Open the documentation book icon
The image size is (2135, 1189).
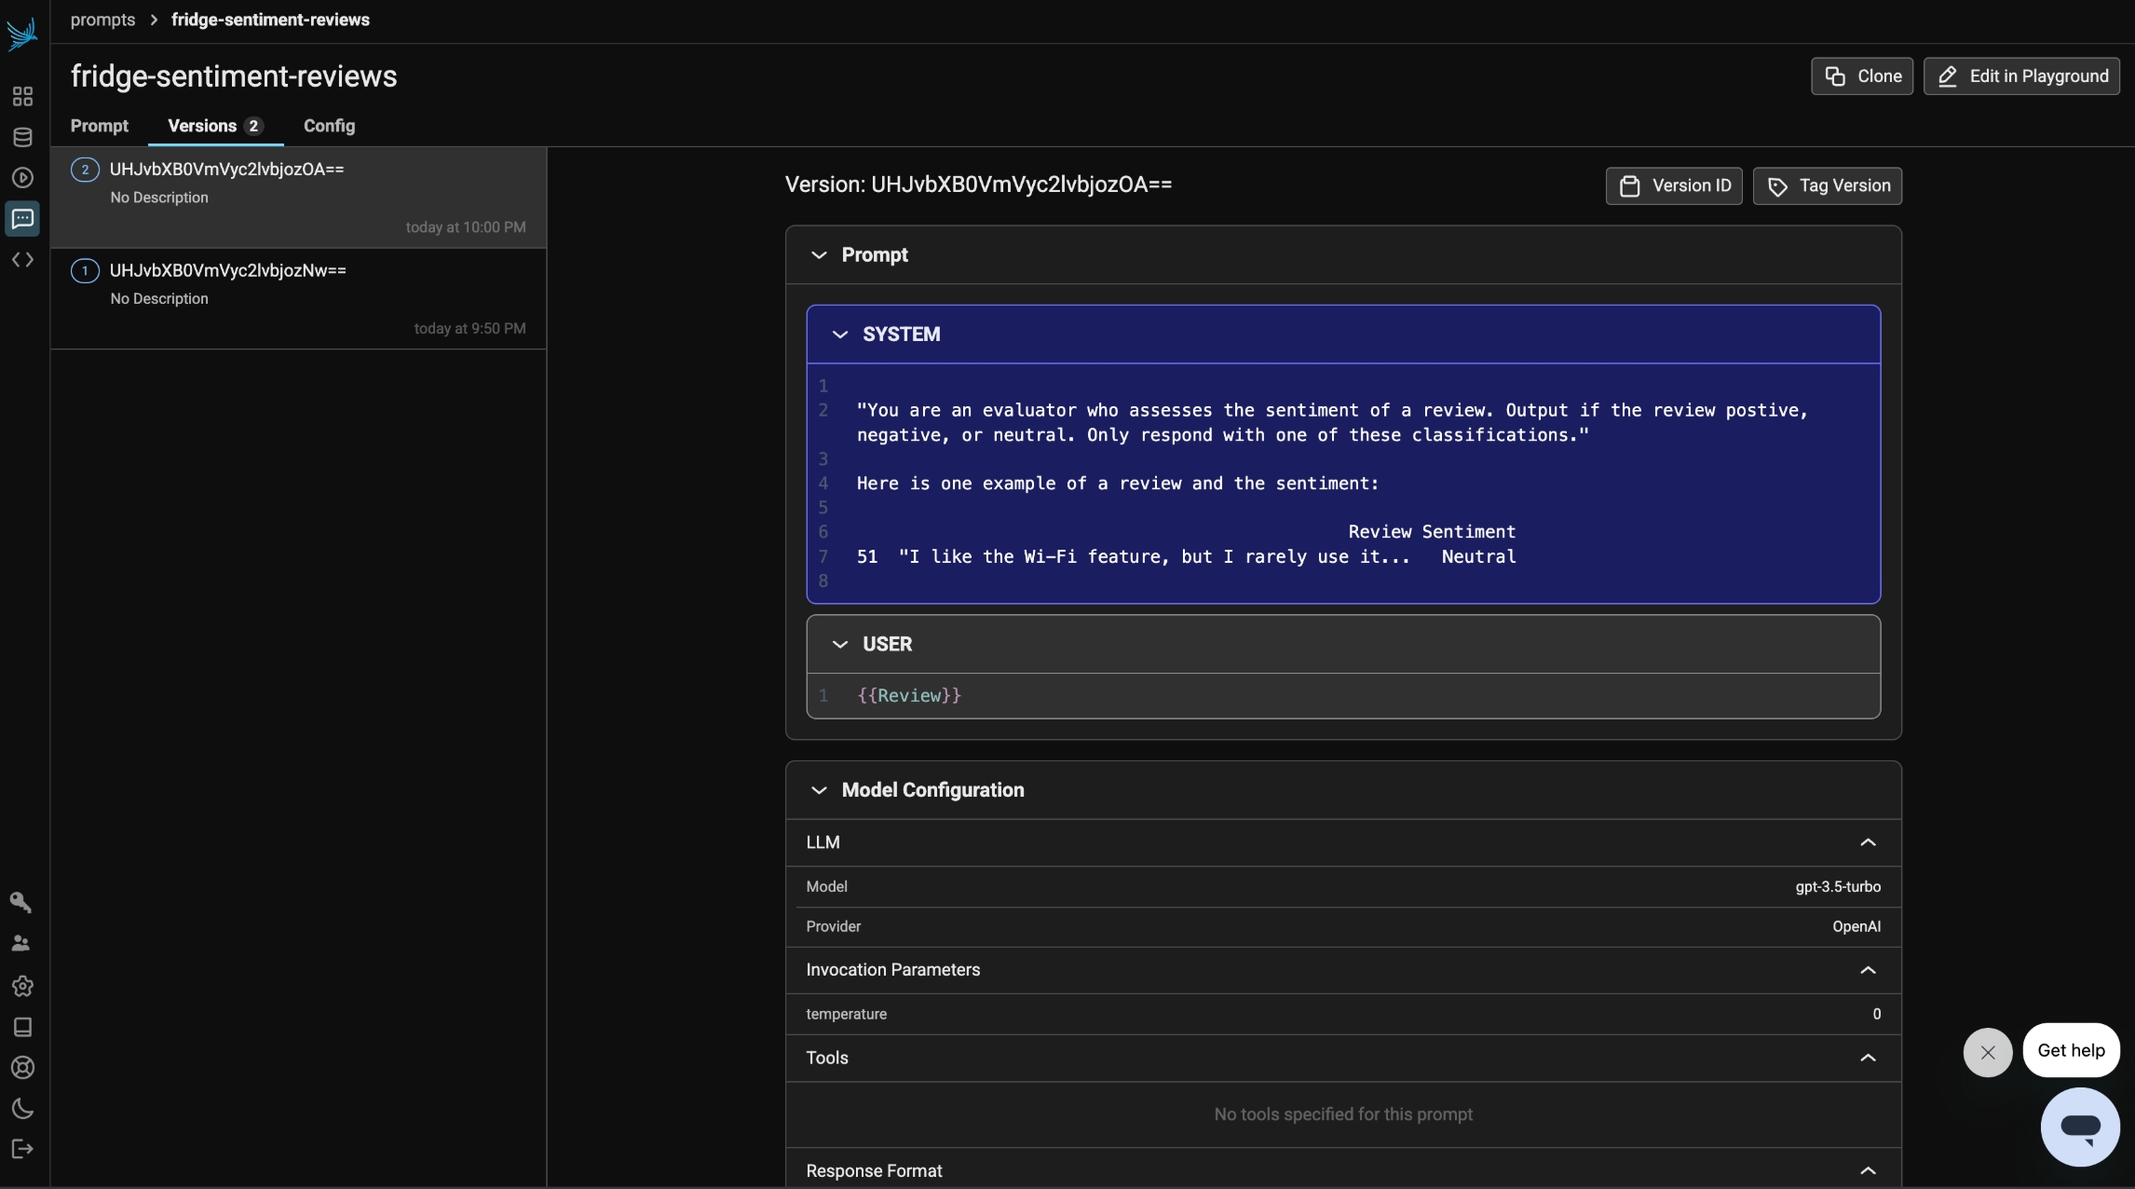pyautogui.click(x=22, y=1027)
